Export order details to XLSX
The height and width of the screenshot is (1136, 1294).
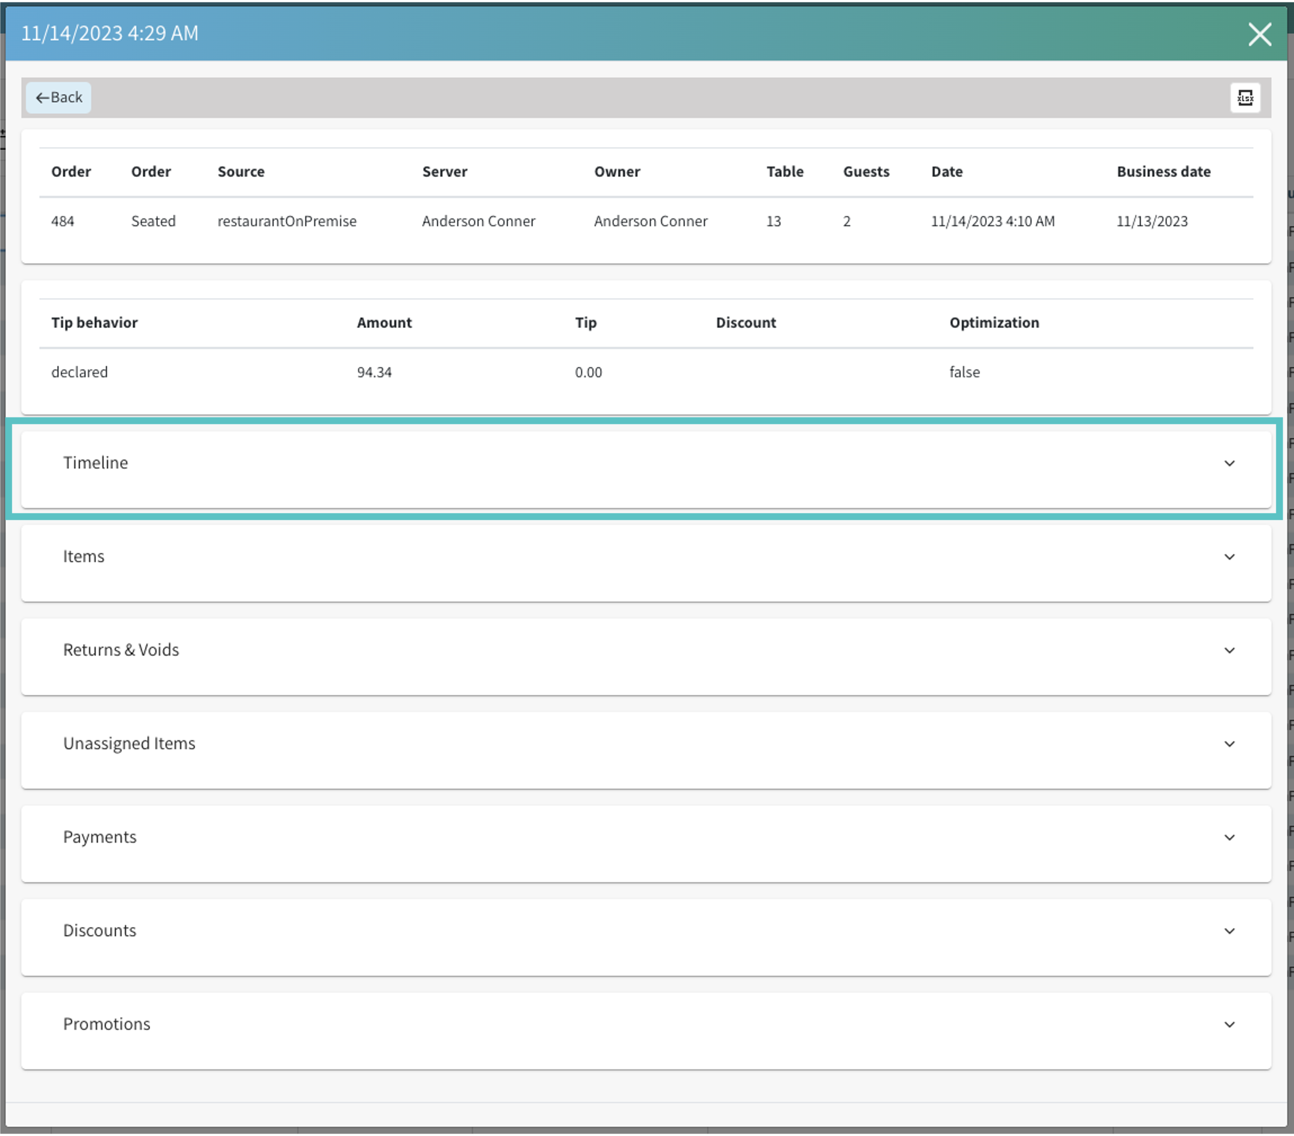coord(1245,97)
